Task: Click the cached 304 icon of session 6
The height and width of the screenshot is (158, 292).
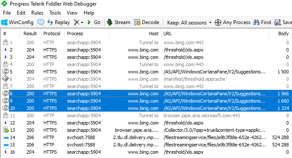Action: pyautogui.click(x=6, y=79)
